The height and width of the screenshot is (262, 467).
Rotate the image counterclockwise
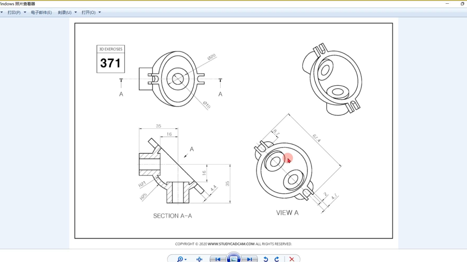[266, 259]
